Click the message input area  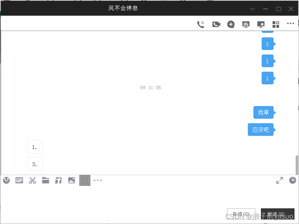149,196
